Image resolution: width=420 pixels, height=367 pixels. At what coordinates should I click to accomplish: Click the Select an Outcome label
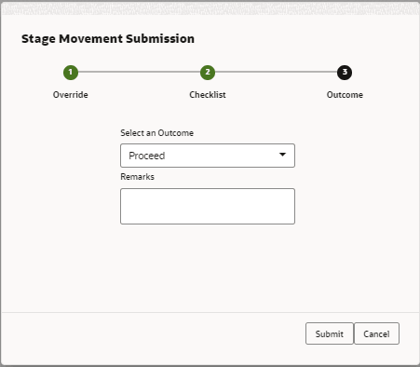(157, 133)
